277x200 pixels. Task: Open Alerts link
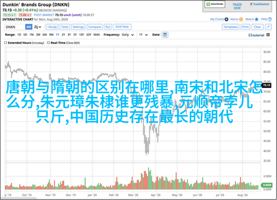click(x=234, y=19)
